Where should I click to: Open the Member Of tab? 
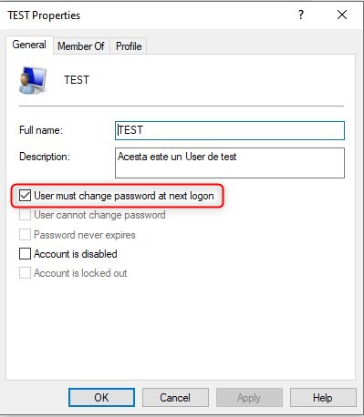tap(81, 46)
